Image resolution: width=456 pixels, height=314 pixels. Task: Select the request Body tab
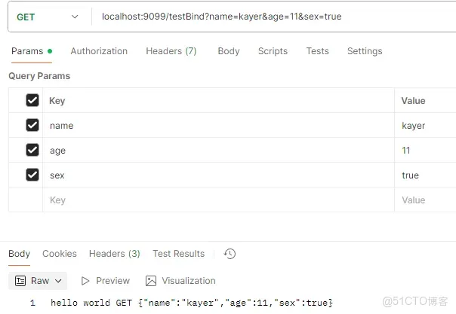click(228, 51)
